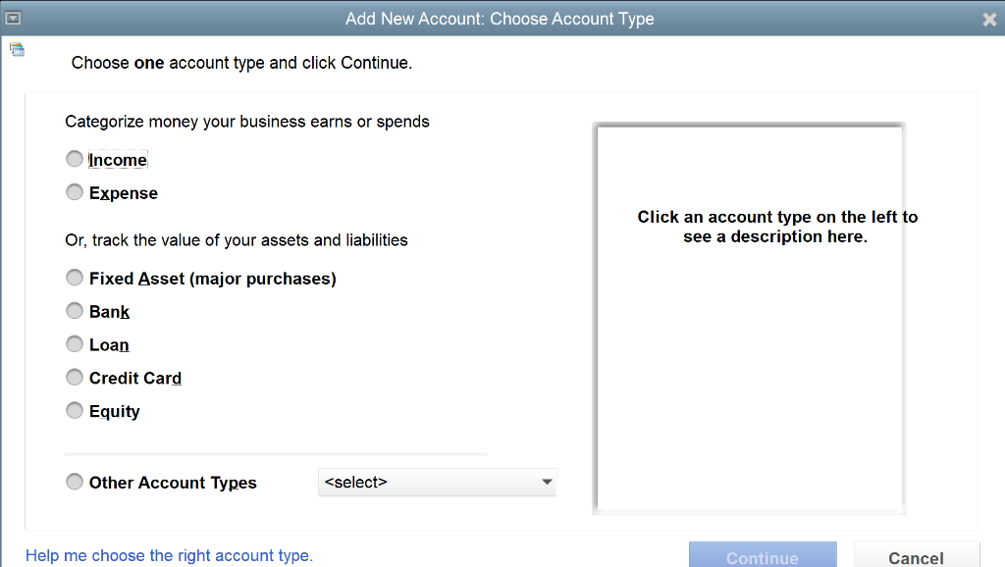The image size is (1005, 567).
Task: Select the Expense account type
Action: click(x=75, y=191)
